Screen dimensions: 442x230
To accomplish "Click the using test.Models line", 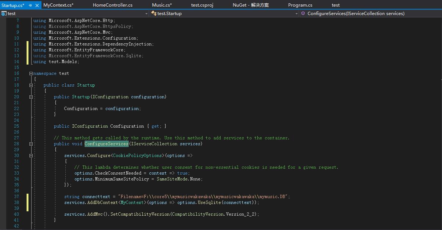I will (56, 62).
